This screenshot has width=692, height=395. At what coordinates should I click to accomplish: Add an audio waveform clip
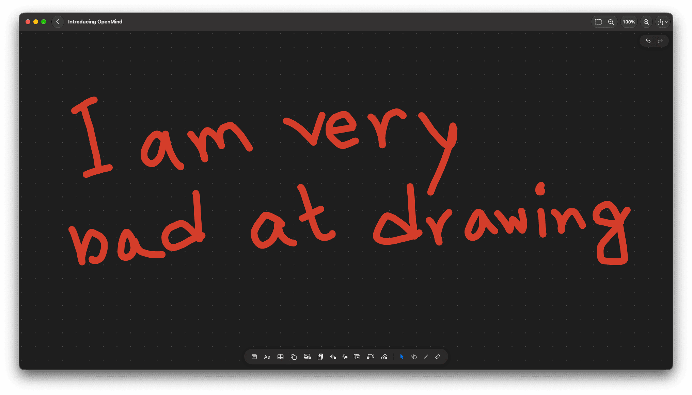click(x=333, y=357)
